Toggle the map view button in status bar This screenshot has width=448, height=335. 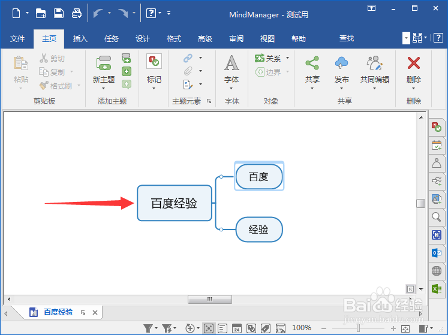pyautogui.click(x=209, y=328)
